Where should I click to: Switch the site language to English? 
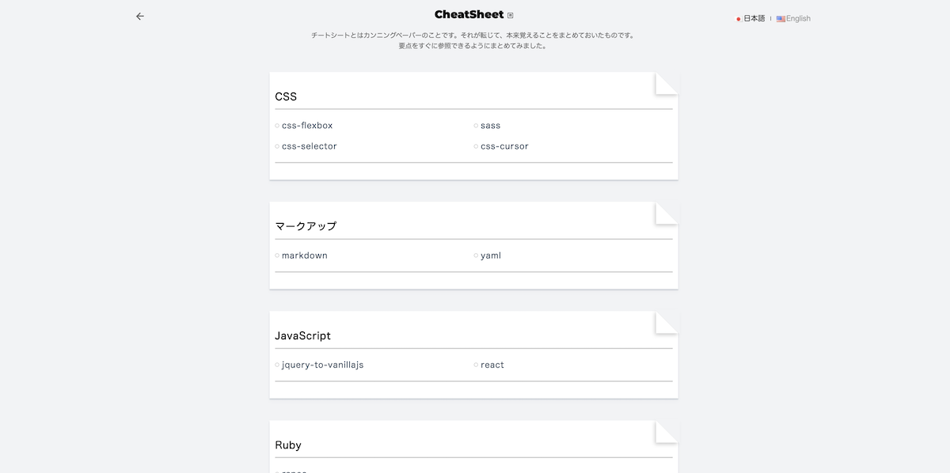(x=797, y=18)
